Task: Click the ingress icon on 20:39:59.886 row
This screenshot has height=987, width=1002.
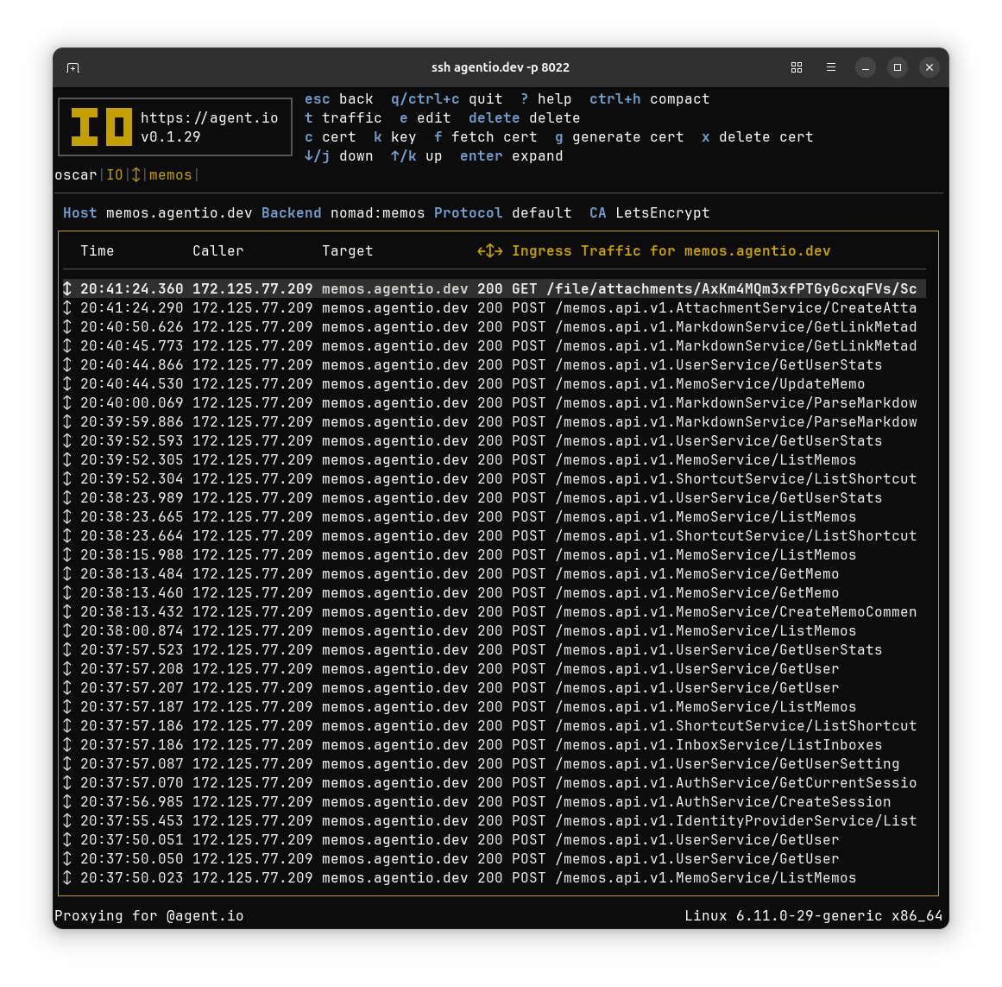Action: pos(67,422)
